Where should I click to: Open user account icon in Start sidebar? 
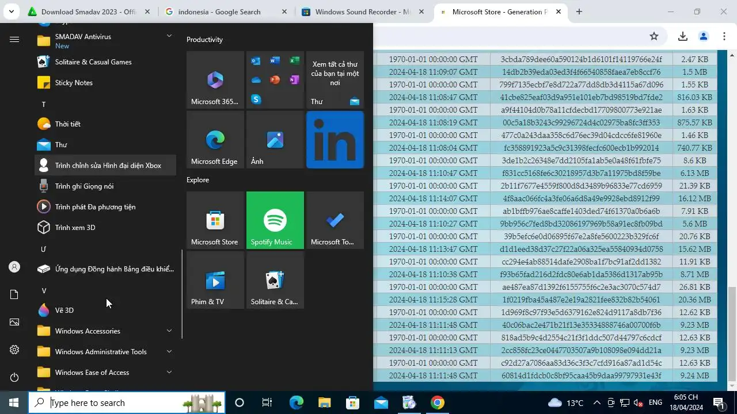point(14,267)
